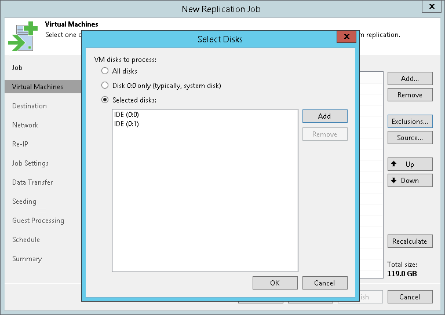The image size is (445, 315).
Task: Cancel the Select Disks dialog
Action: click(x=324, y=283)
